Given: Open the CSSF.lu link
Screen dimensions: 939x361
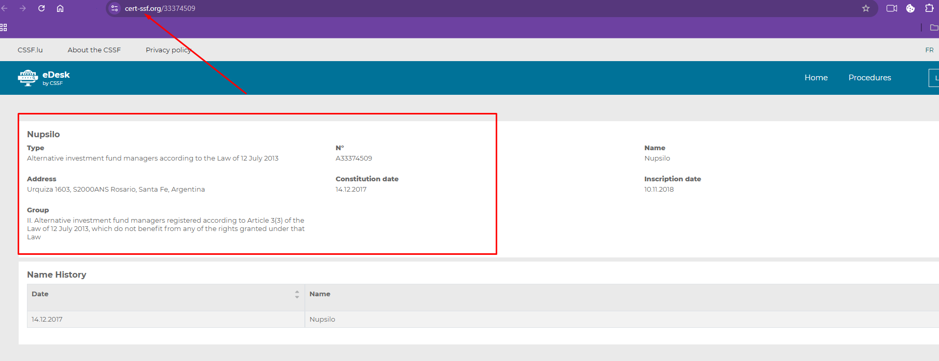Looking at the screenshot, I should [30, 50].
